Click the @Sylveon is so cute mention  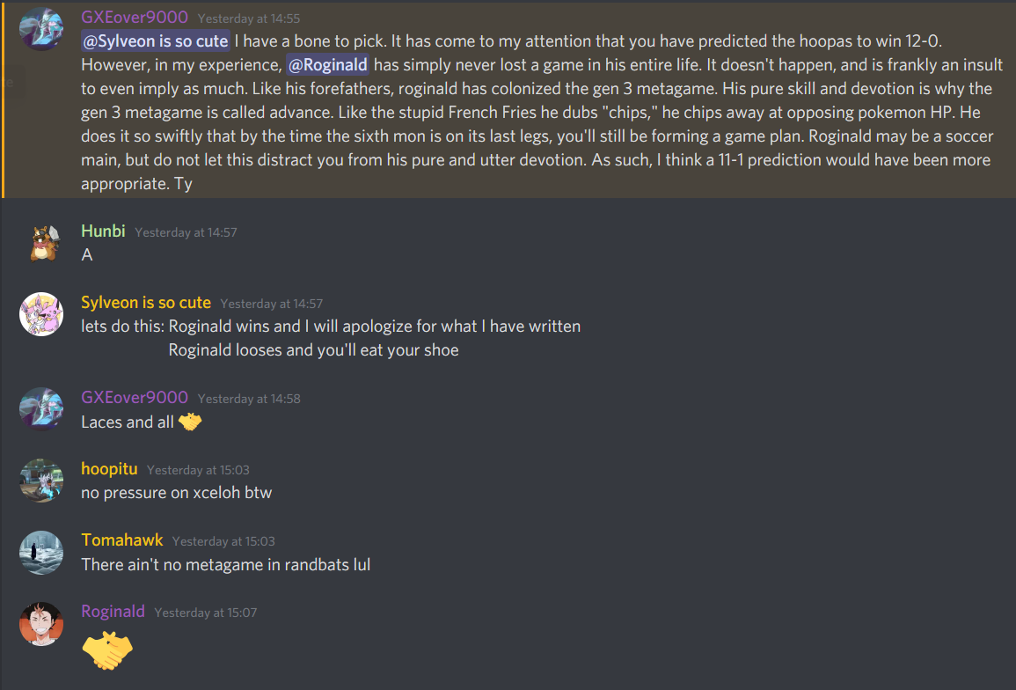155,40
